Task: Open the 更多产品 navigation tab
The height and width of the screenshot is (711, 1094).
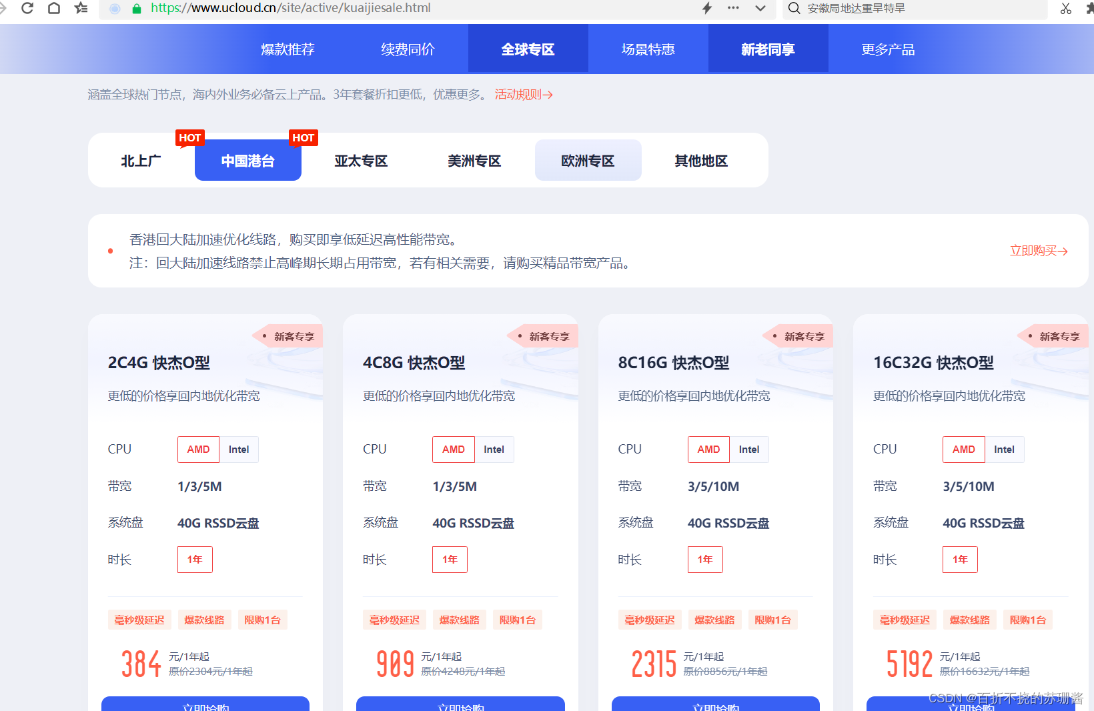Action: point(888,49)
